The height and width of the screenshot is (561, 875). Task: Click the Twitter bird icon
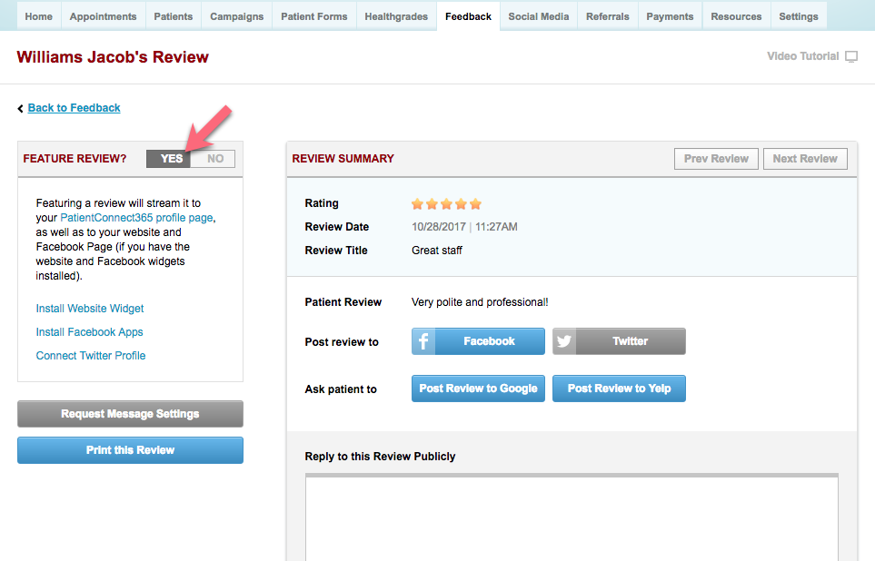(564, 341)
